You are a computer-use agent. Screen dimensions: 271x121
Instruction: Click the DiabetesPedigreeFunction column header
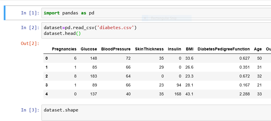pos(224,49)
